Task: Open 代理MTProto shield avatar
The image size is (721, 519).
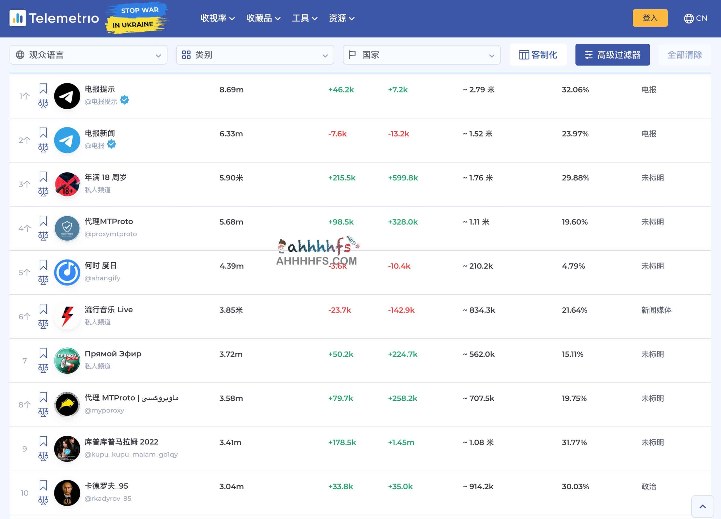Action: tap(67, 228)
